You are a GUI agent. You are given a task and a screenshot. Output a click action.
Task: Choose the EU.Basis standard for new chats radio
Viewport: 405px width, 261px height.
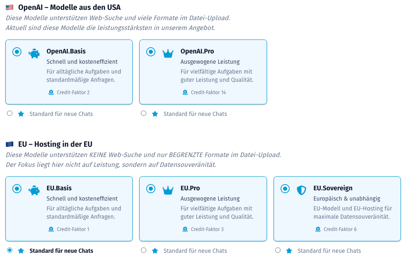tap(10, 250)
